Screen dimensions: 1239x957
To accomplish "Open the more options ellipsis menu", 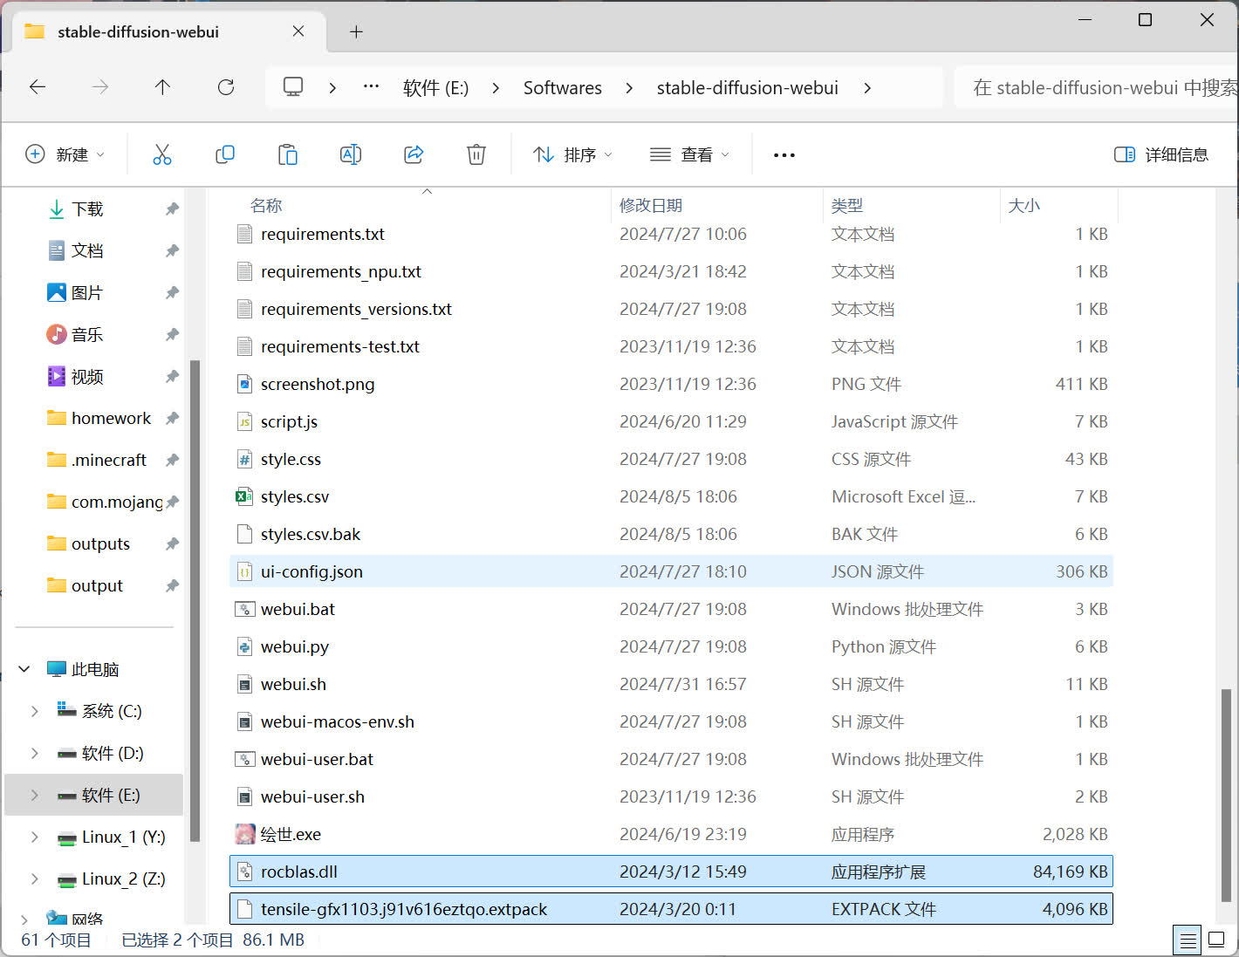I will [x=784, y=154].
